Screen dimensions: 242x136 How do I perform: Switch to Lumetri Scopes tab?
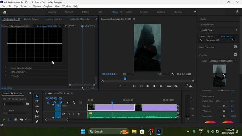click(31, 19)
